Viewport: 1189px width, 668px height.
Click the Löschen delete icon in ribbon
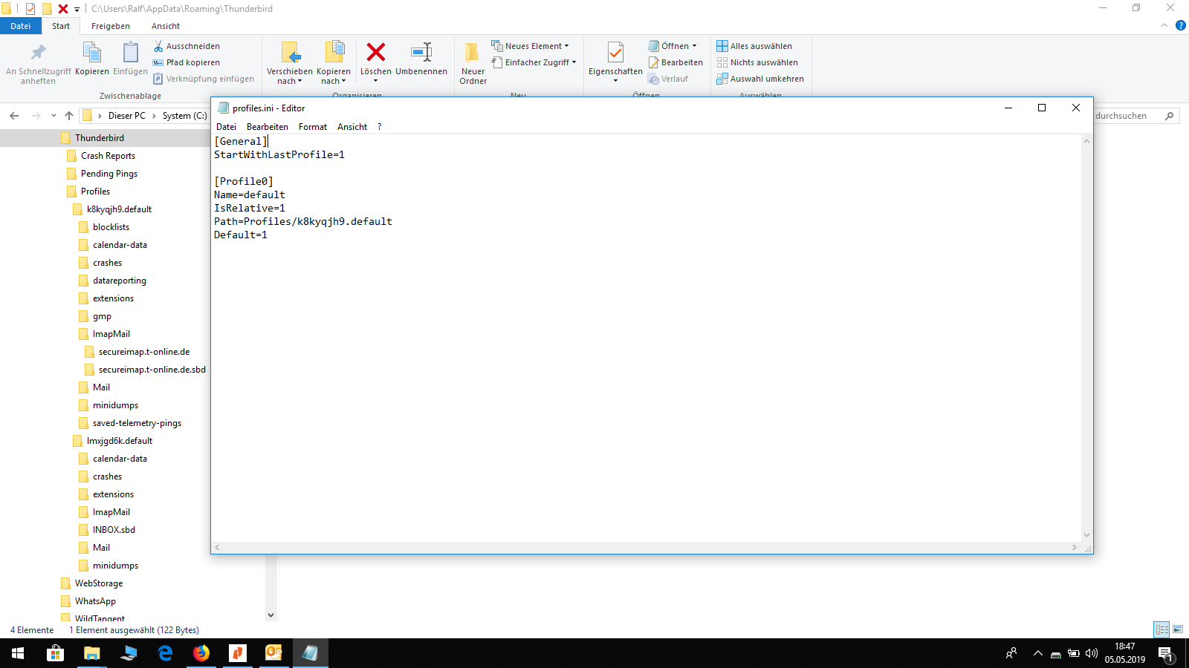(376, 53)
